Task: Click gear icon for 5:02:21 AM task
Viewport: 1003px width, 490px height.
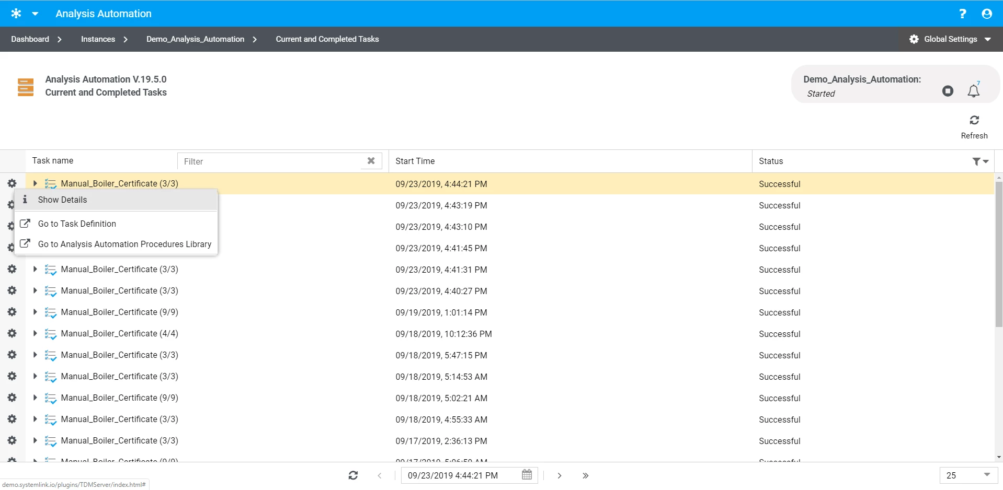Action: pos(12,398)
